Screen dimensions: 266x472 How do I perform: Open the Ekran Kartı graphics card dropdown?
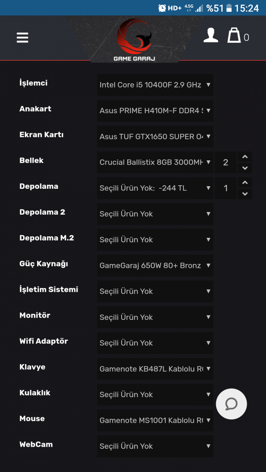tap(155, 136)
